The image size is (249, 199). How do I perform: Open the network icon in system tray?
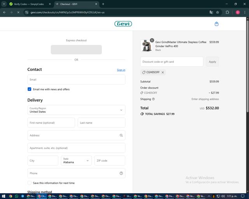coord(218,196)
